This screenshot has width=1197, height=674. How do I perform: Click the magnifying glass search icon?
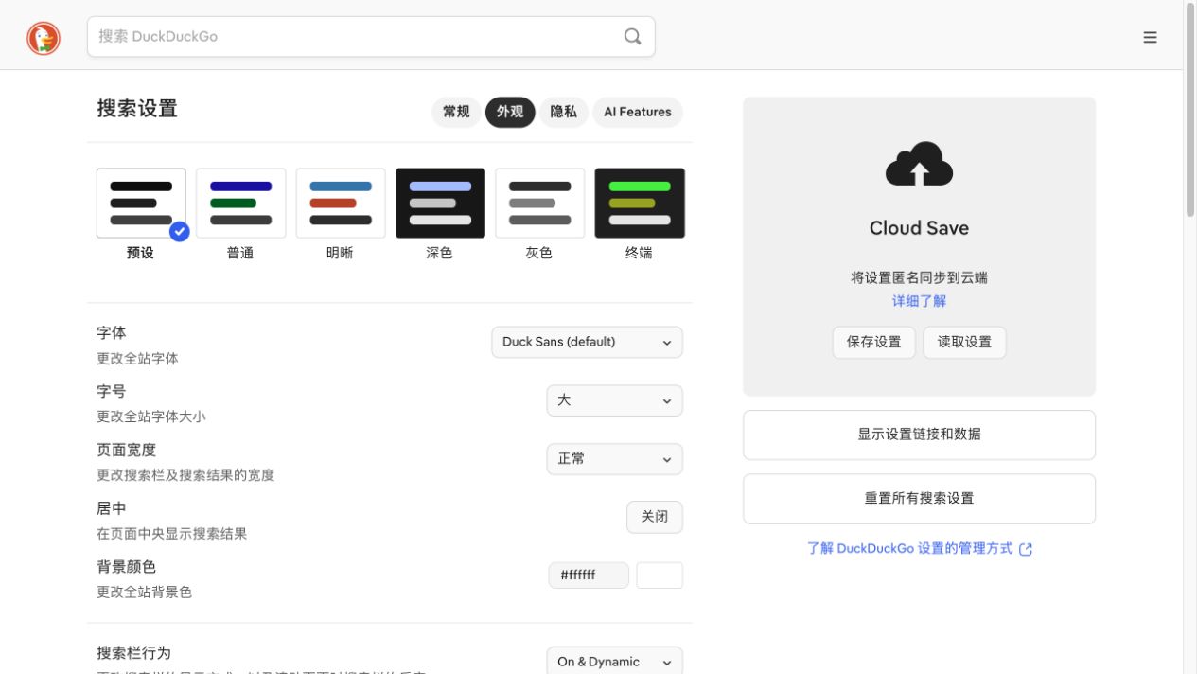click(633, 36)
